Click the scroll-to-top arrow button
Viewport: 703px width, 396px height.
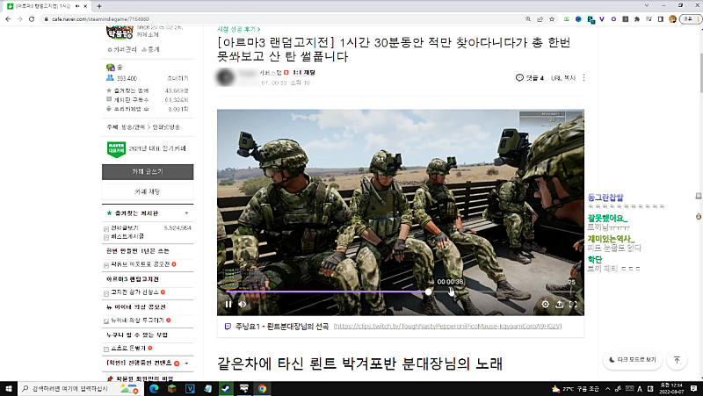point(677,360)
